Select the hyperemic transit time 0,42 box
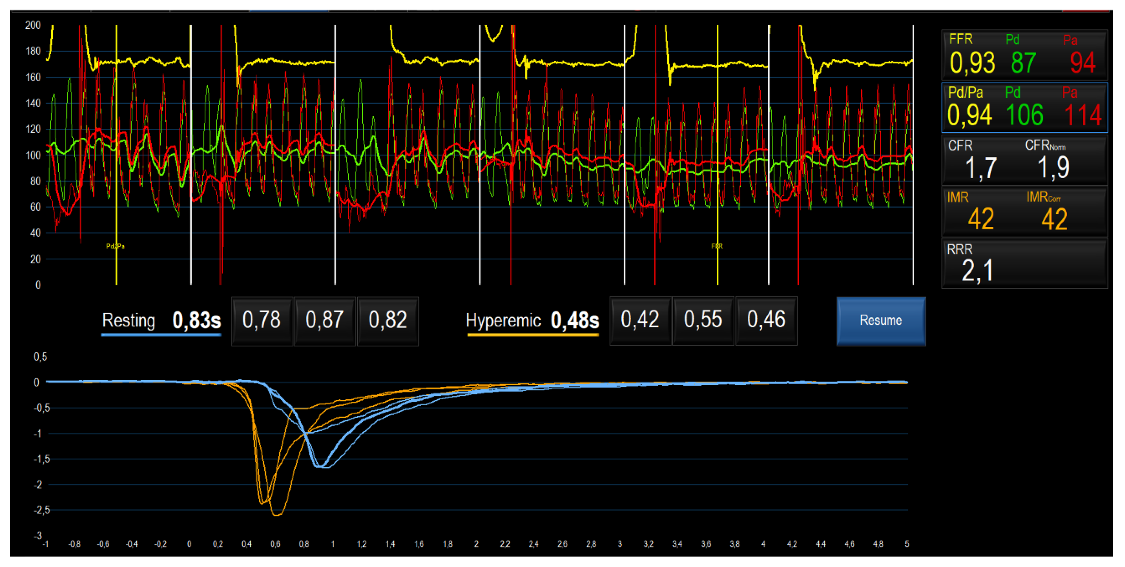 click(640, 320)
